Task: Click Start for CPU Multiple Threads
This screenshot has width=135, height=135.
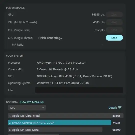Action: click(x=114, y=22)
